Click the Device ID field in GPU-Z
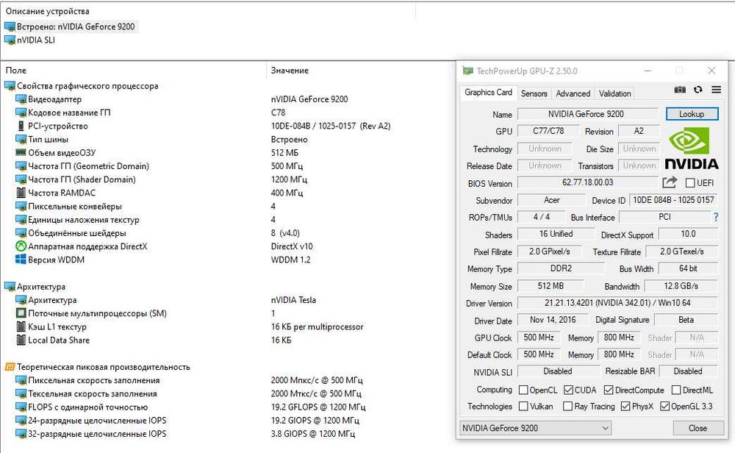Image resolution: width=735 pixels, height=453 pixels. (673, 200)
